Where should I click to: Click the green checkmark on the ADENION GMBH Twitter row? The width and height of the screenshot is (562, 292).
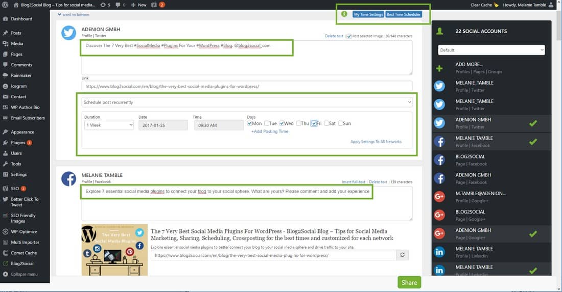533,123
